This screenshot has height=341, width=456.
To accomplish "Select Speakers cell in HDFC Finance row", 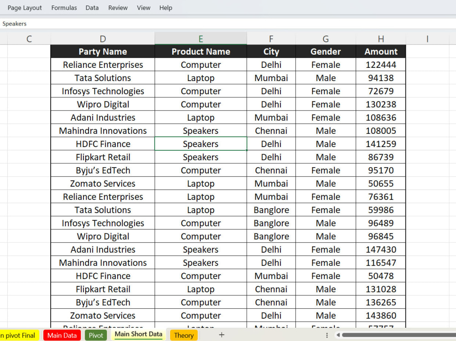I will (201, 144).
